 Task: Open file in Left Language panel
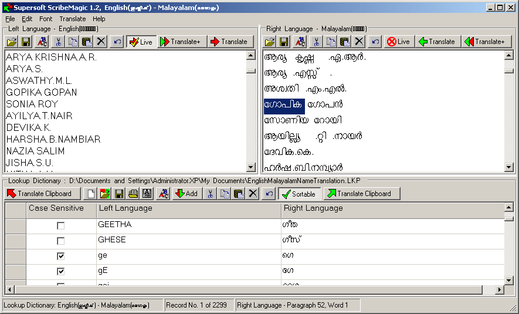12,42
